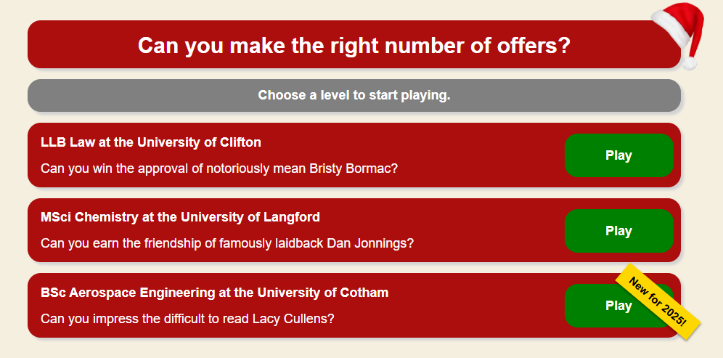Click "Can you earn the friendship" question text
This screenshot has height=358, width=723.
pos(116,243)
